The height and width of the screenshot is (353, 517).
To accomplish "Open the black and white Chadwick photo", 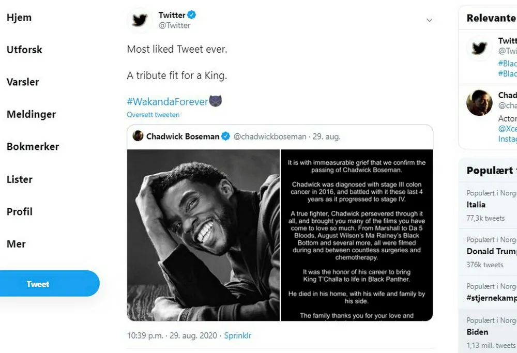I will click(203, 235).
